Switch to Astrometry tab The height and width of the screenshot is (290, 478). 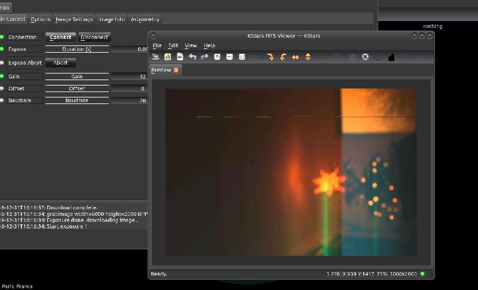point(145,19)
